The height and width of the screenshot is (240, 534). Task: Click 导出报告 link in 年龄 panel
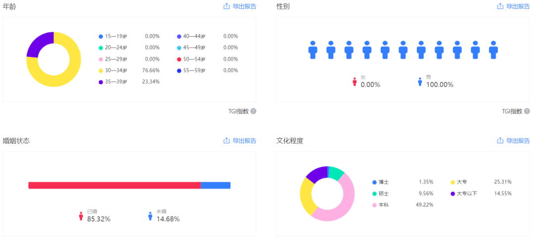click(x=245, y=6)
